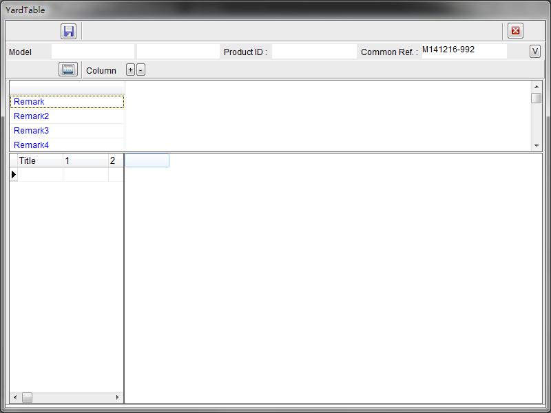Select the Remark4 row
Screen dimensions: 551x413
click(x=67, y=145)
